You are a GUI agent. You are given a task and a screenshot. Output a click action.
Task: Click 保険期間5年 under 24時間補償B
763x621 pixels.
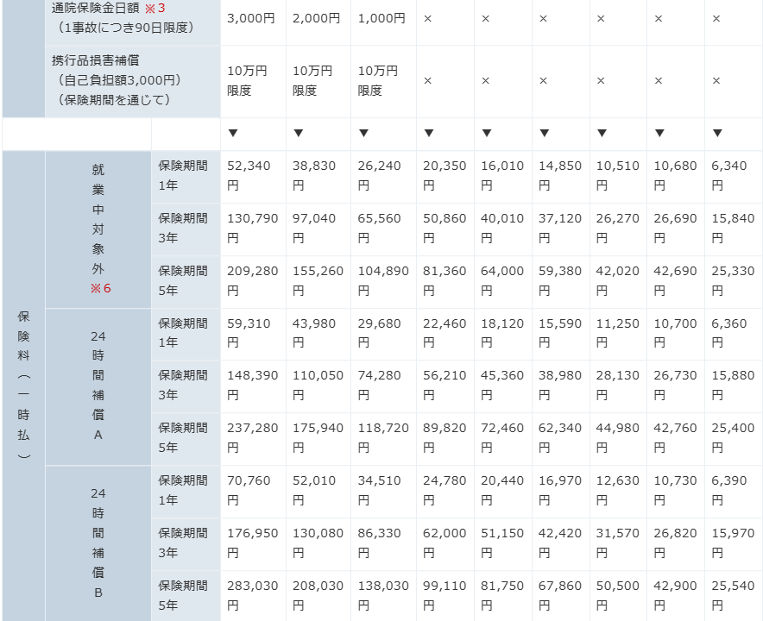coord(186,596)
